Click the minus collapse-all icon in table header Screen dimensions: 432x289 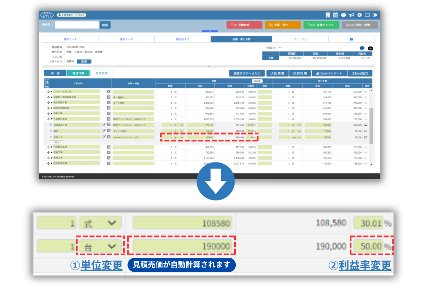point(47,86)
